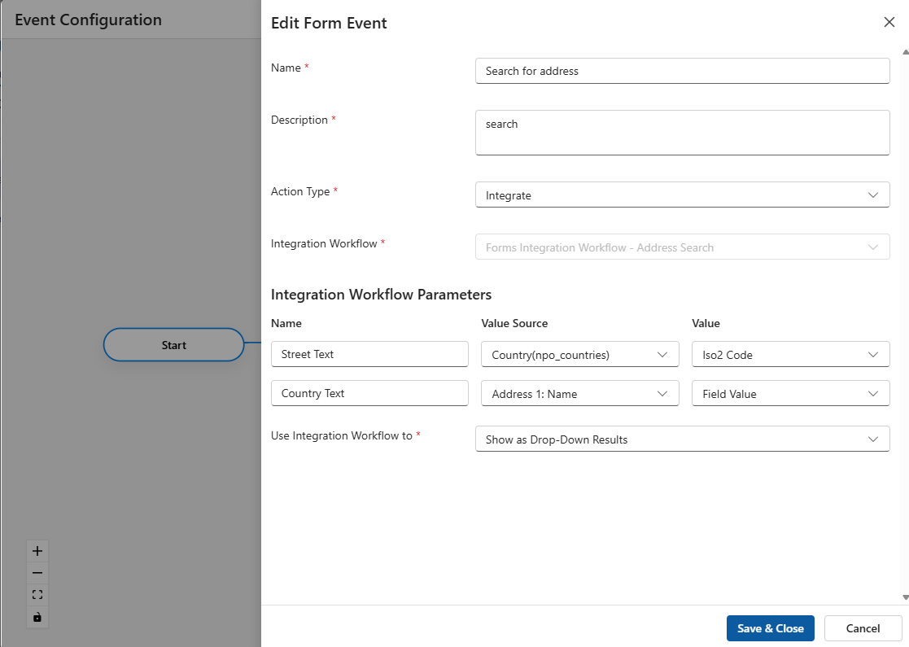909x647 pixels.
Task: Click the canvas zoom out minus icon
Action: [37, 573]
